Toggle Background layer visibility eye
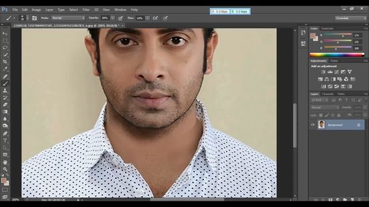 (312, 125)
